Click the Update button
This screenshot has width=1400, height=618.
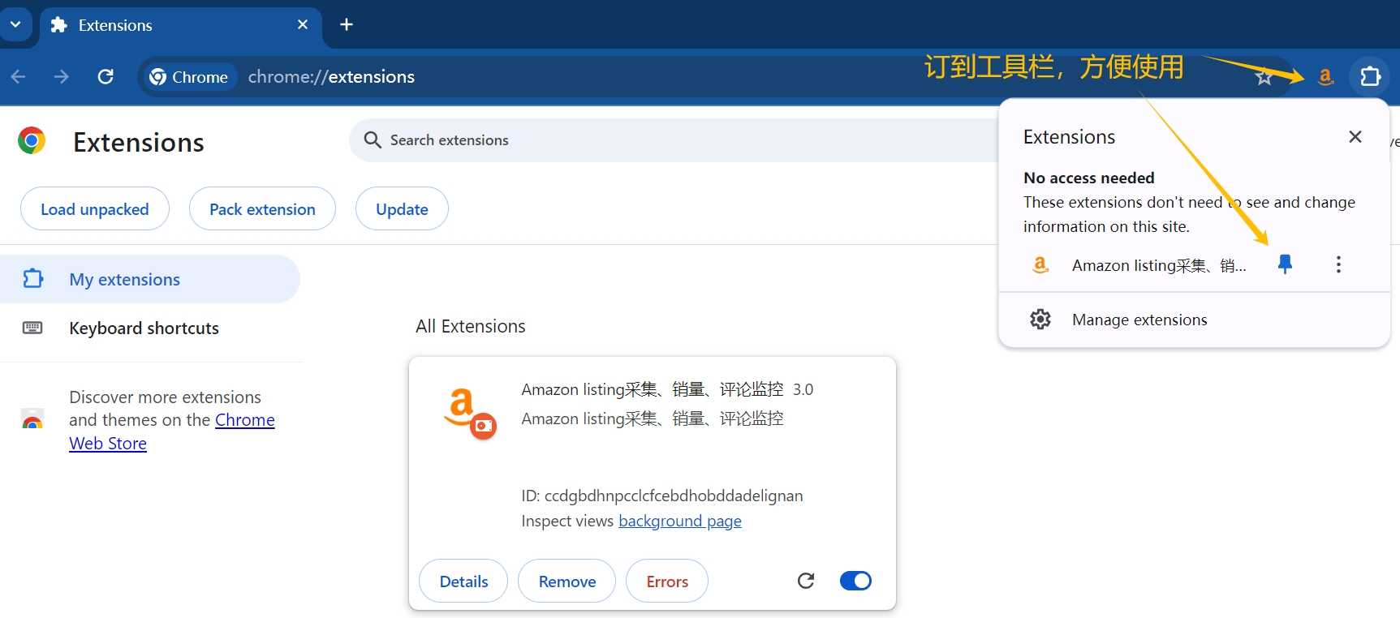(x=402, y=209)
